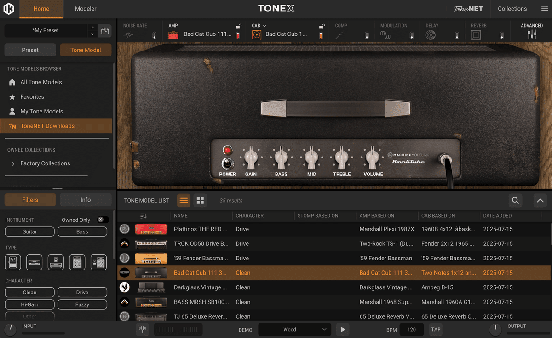Click the save preset icon

pos(105,31)
